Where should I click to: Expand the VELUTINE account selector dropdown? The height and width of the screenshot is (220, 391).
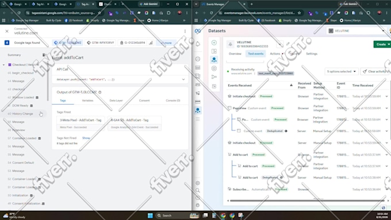356,31
